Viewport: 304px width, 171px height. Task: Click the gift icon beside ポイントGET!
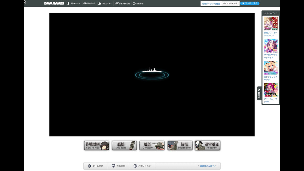pyautogui.click(x=117, y=3)
